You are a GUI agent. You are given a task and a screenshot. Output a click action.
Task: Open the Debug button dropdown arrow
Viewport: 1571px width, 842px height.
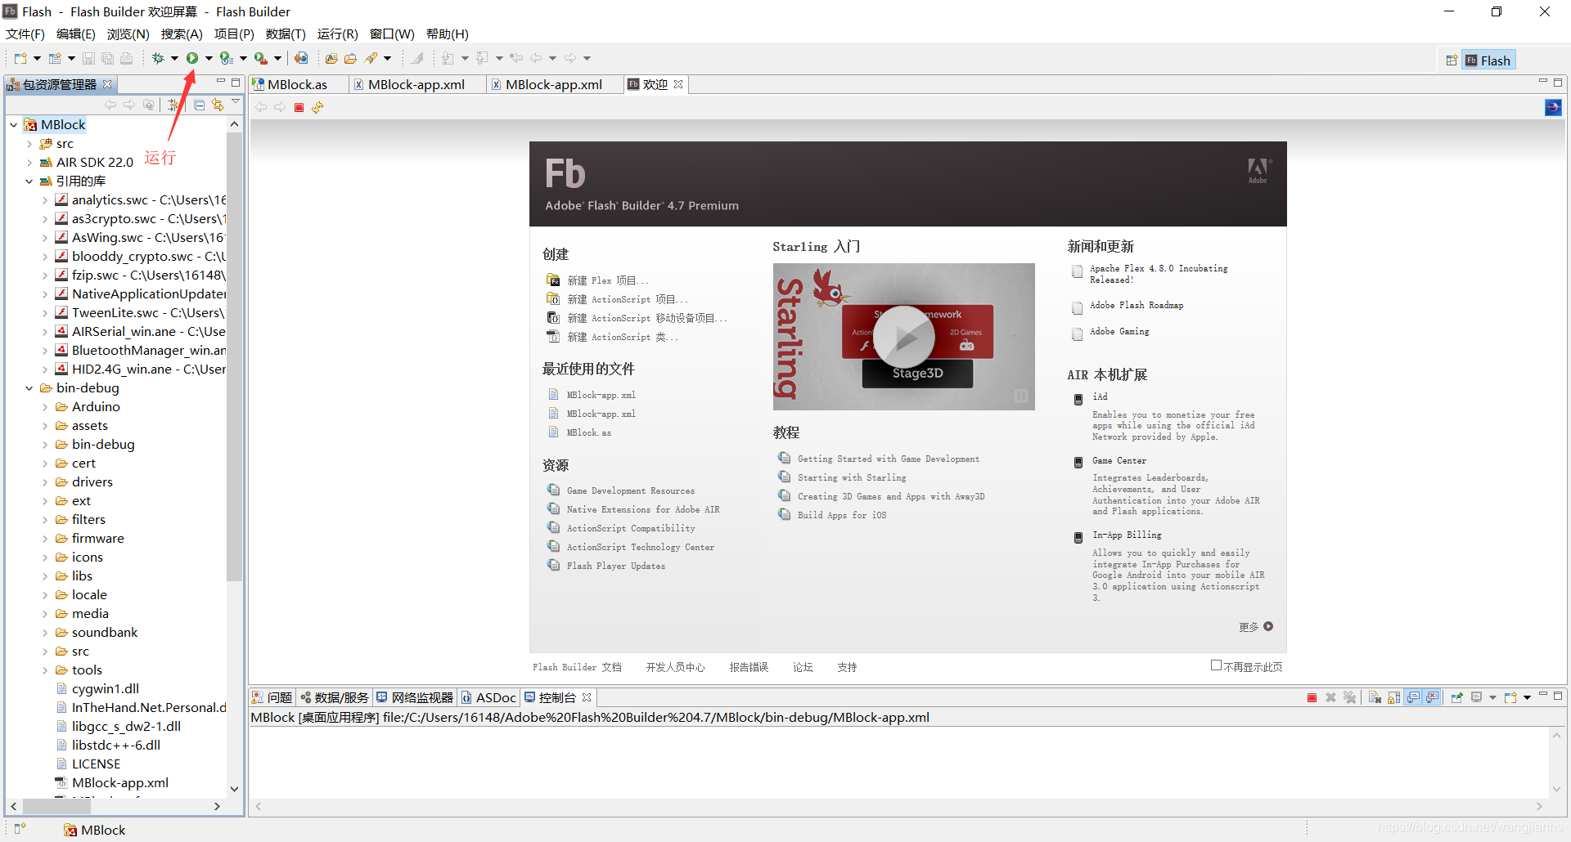[174, 58]
